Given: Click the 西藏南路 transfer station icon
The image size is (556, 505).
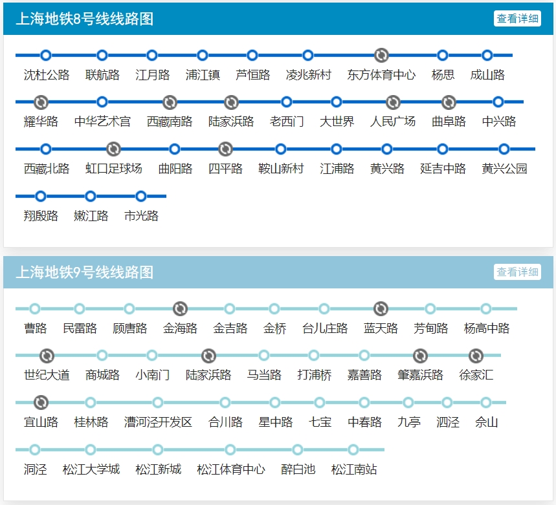Looking at the screenshot, I should tap(170, 102).
